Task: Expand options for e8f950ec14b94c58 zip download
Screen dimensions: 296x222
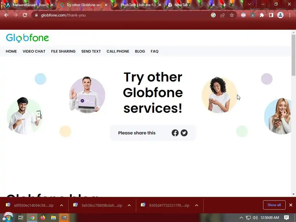Action: (x=62, y=205)
